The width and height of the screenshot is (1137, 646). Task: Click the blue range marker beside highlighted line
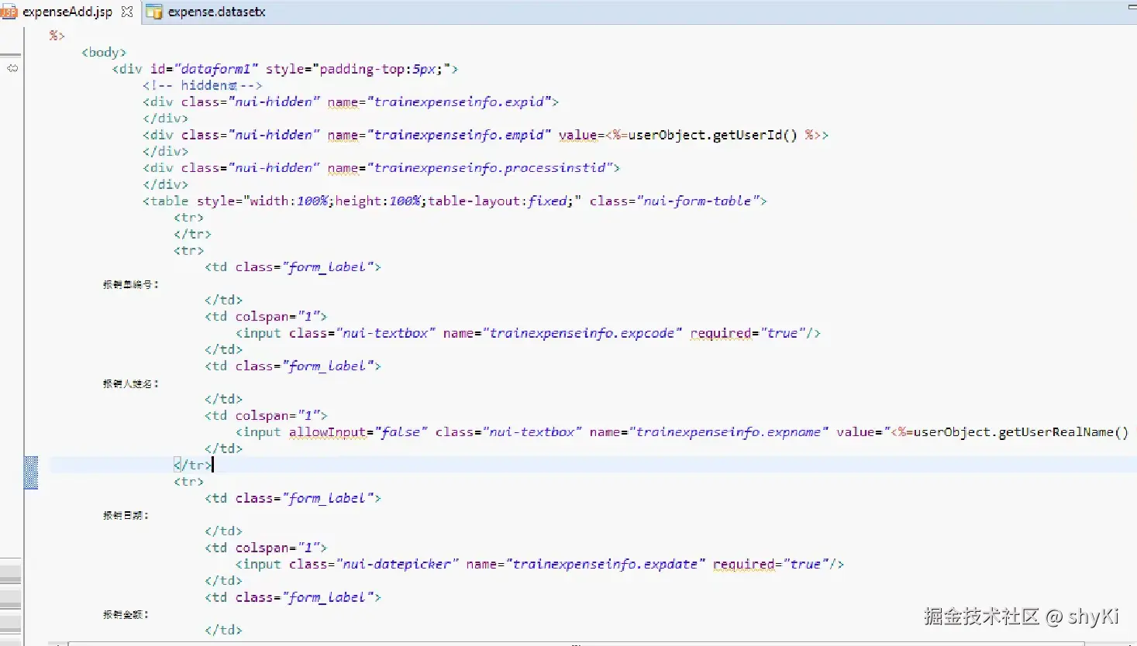pyautogui.click(x=31, y=472)
